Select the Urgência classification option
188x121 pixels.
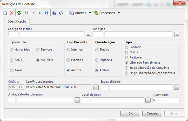click(x=97, y=60)
